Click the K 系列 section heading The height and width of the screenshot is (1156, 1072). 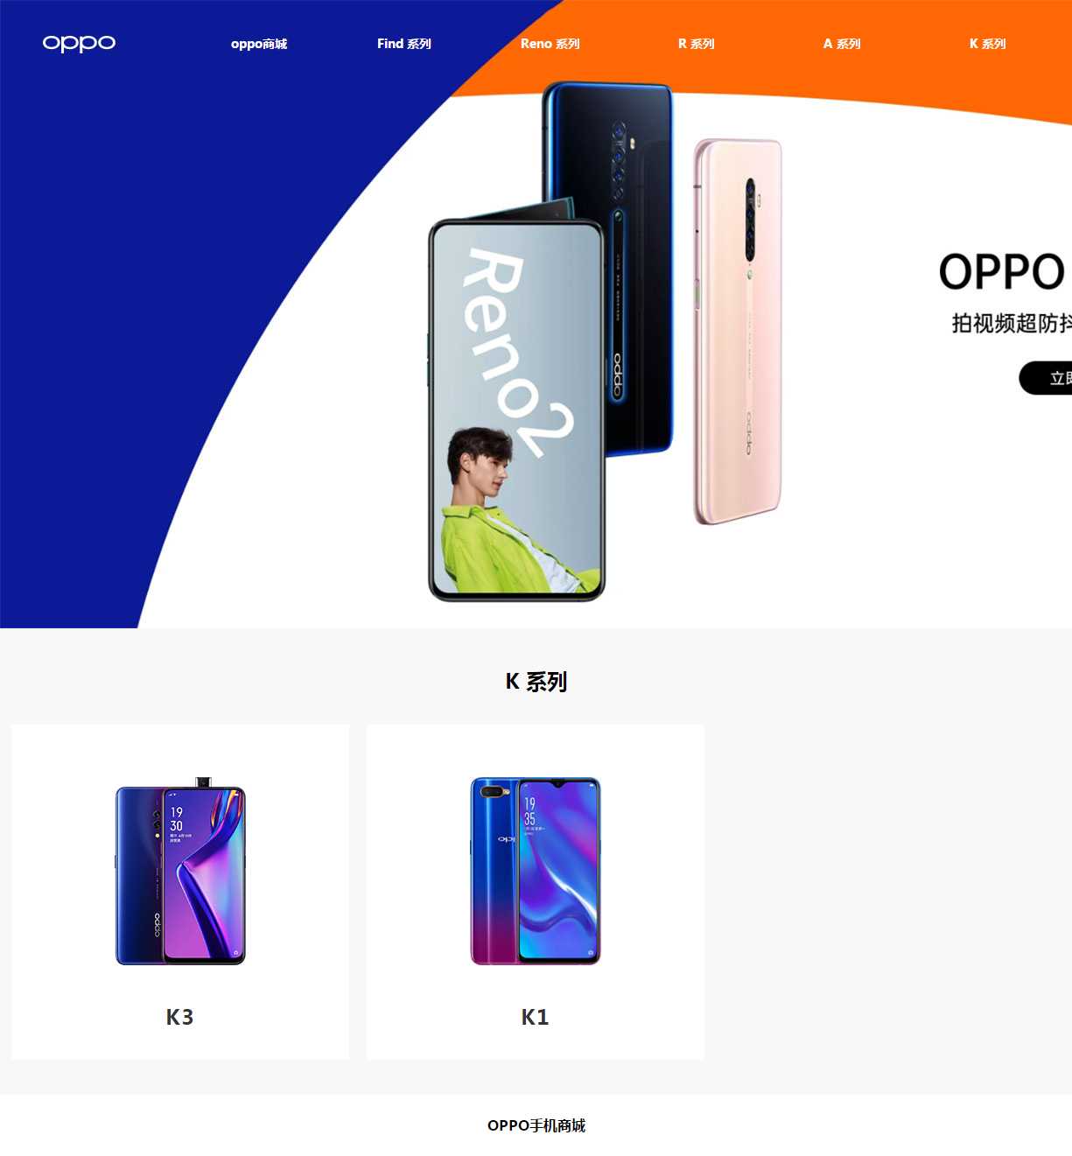[x=536, y=682]
